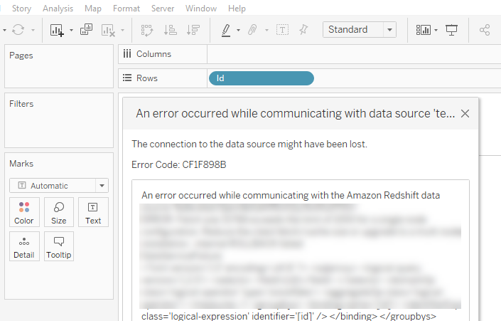Click the Amazon Redshift error detail line
The image size is (501, 321).
point(291,195)
